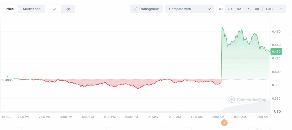The height and width of the screenshot is (130, 292).
Task: Click the 4:00 AM time axis label
Action: click(197, 117)
